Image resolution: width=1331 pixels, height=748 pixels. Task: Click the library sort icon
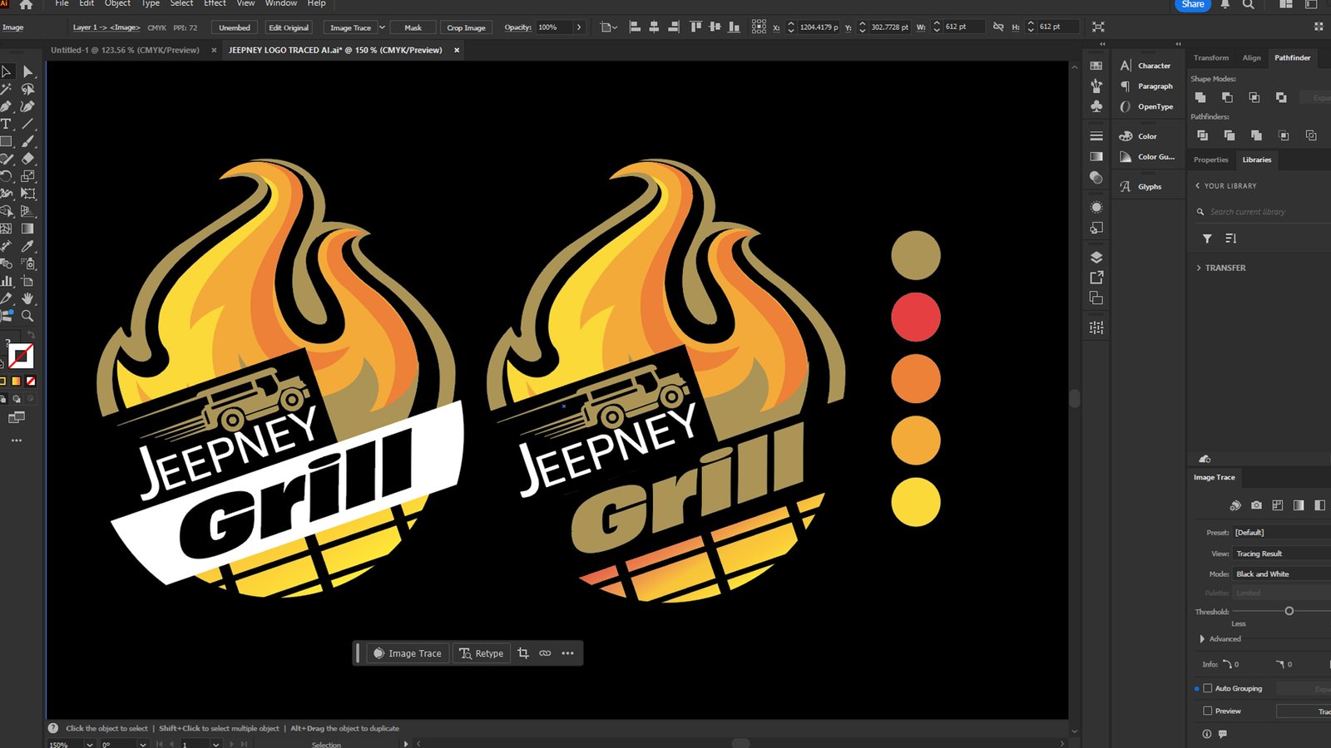click(x=1231, y=239)
